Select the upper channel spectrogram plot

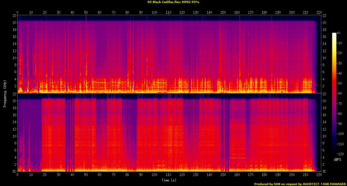click(x=167, y=54)
